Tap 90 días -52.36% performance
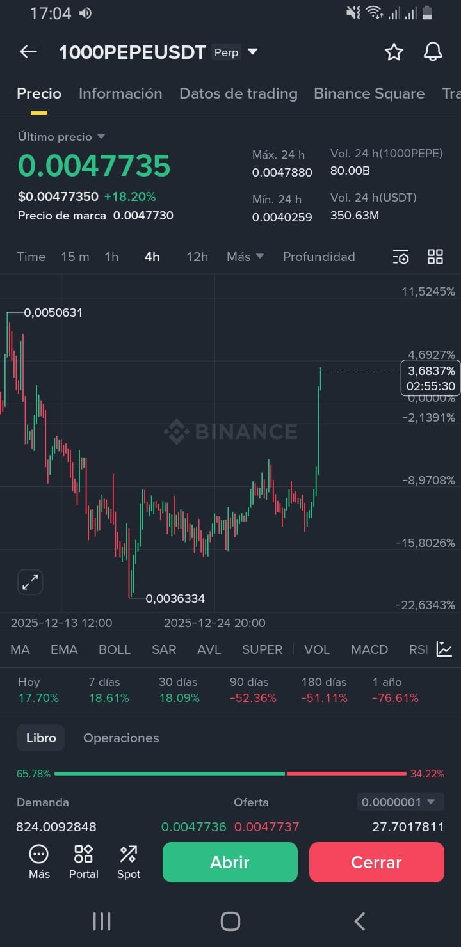 coord(253,690)
